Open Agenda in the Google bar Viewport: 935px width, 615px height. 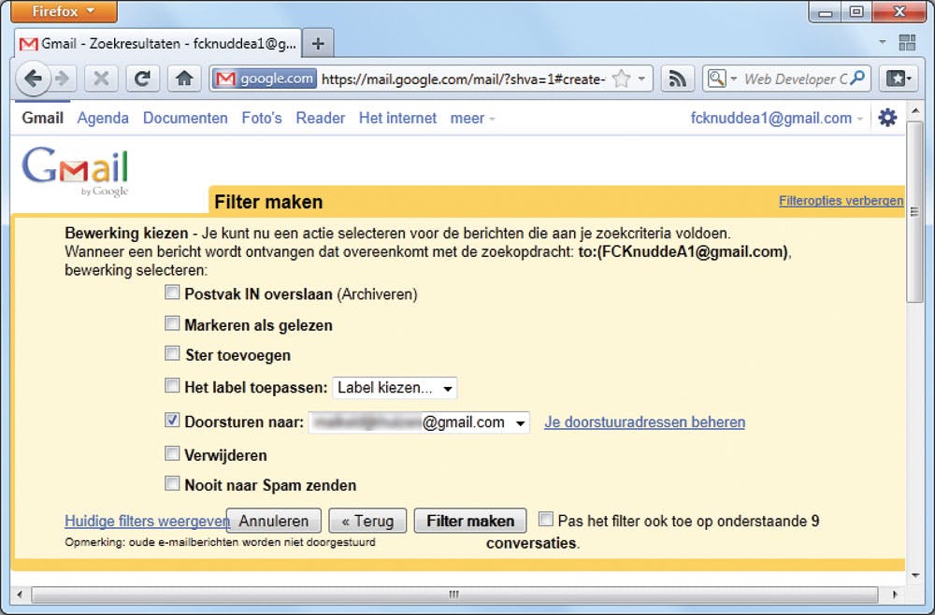(103, 118)
